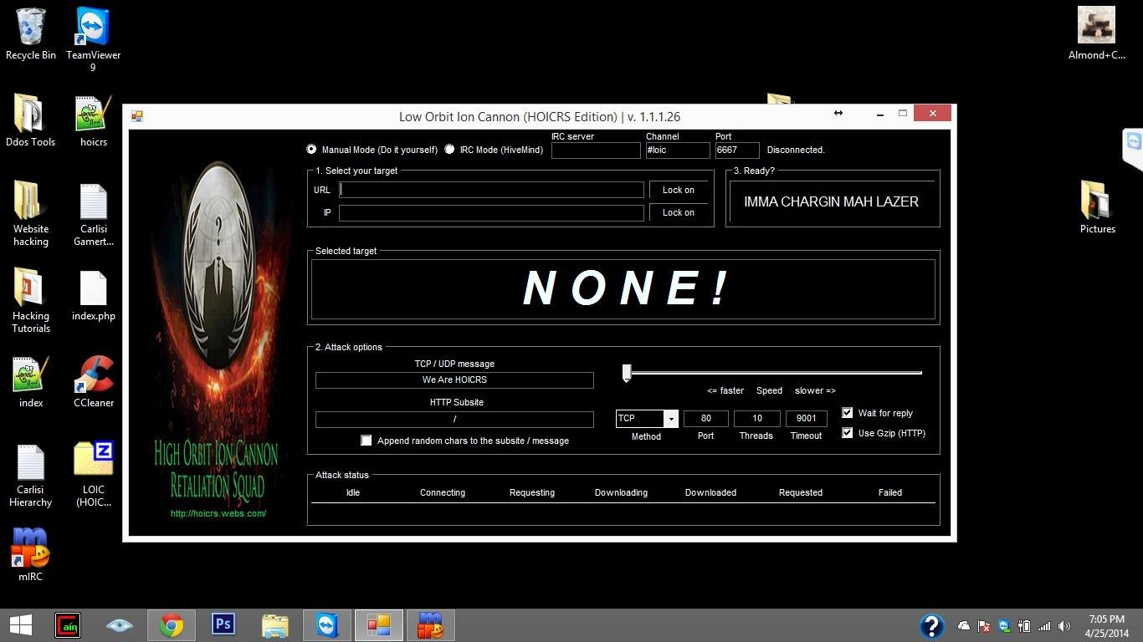Open Cain from the taskbar
Image resolution: width=1143 pixels, height=642 pixels.
(x=68, y=625)
